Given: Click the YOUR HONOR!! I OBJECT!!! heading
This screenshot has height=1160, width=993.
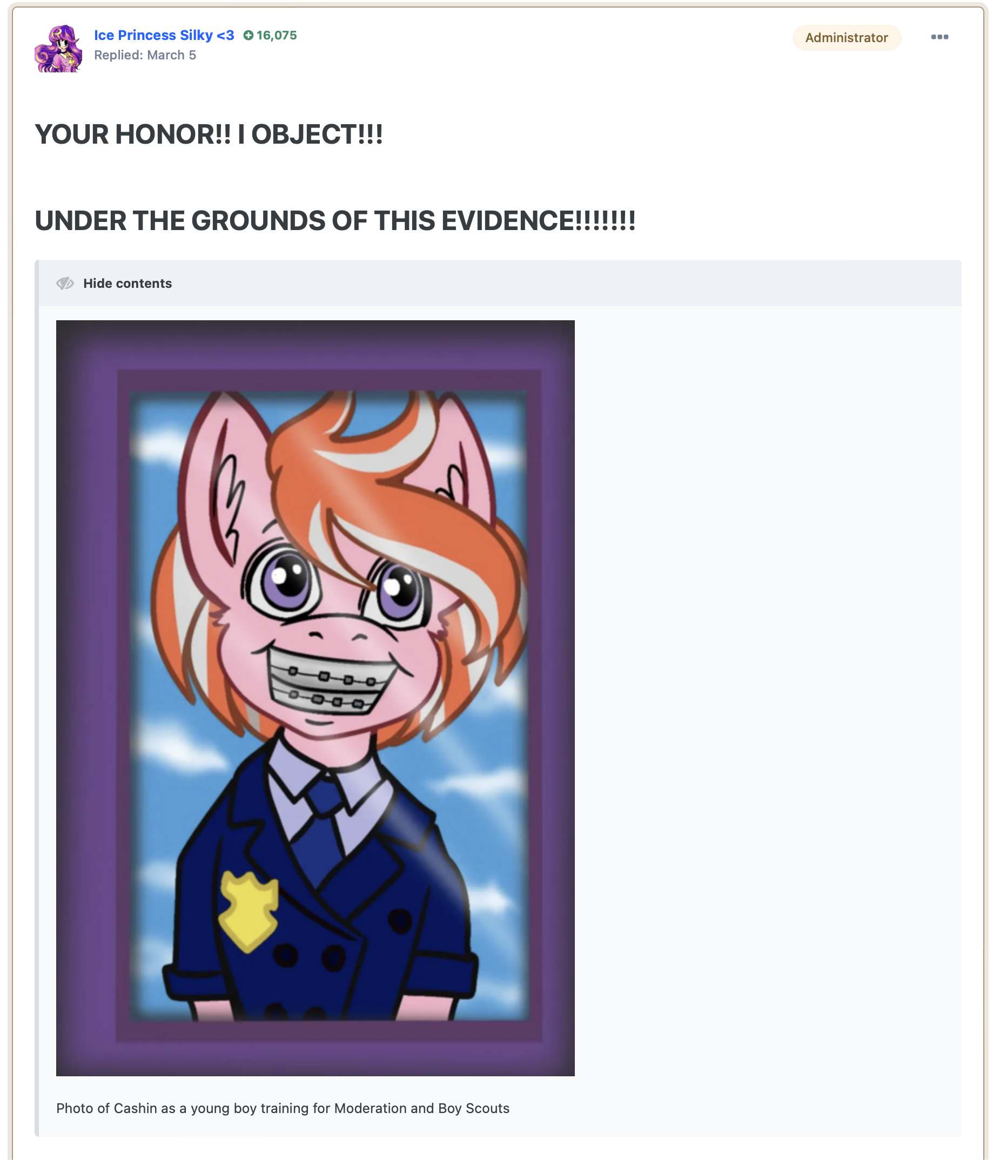Looking at the screenshot, I should [209, 134].
